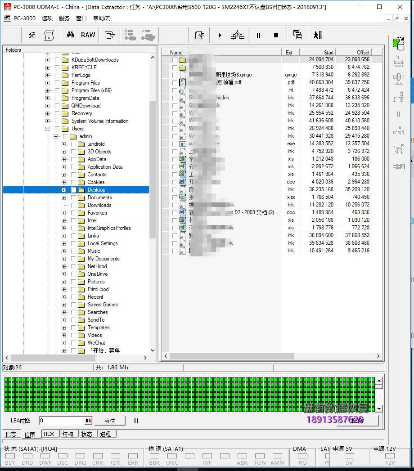Tick the checkbox for Desktop folder

click(73, 190)
